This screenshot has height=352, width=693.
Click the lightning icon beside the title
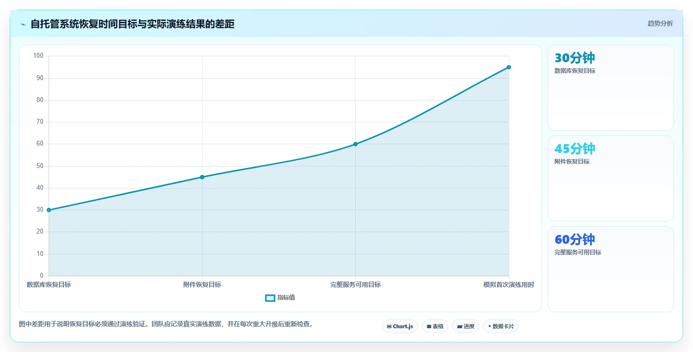click(23, 24)
